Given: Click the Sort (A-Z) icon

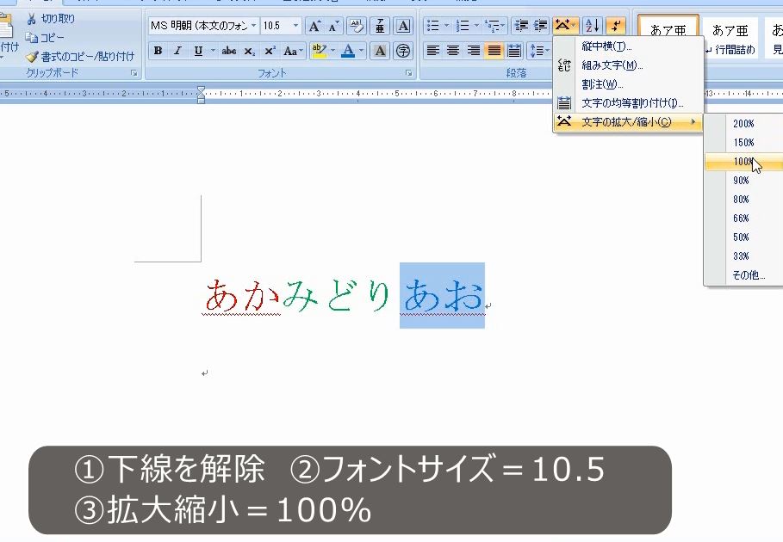Looking at the screenshot, I should 593,26.
